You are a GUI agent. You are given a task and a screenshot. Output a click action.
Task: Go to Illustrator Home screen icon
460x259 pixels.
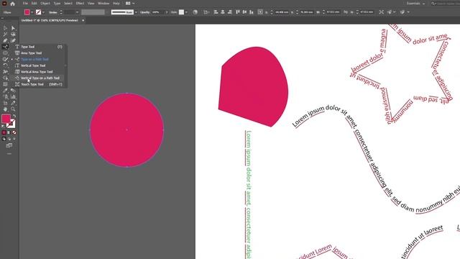point(12,4)
